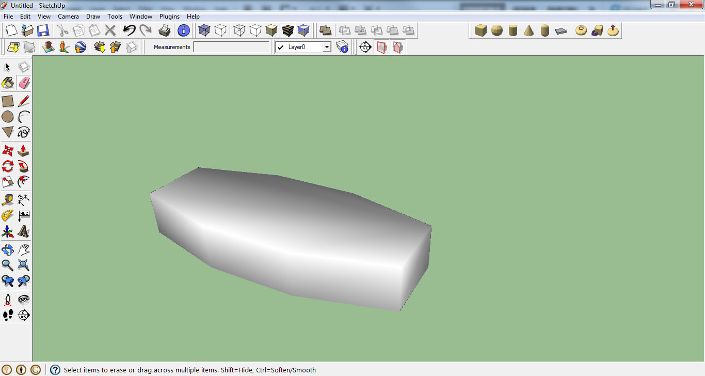Pick the Scale tool
Screen dimensions: 705x376
pos(8,182)
